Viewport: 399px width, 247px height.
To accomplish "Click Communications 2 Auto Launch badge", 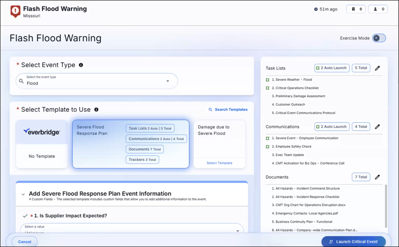I will pos(332,126).
